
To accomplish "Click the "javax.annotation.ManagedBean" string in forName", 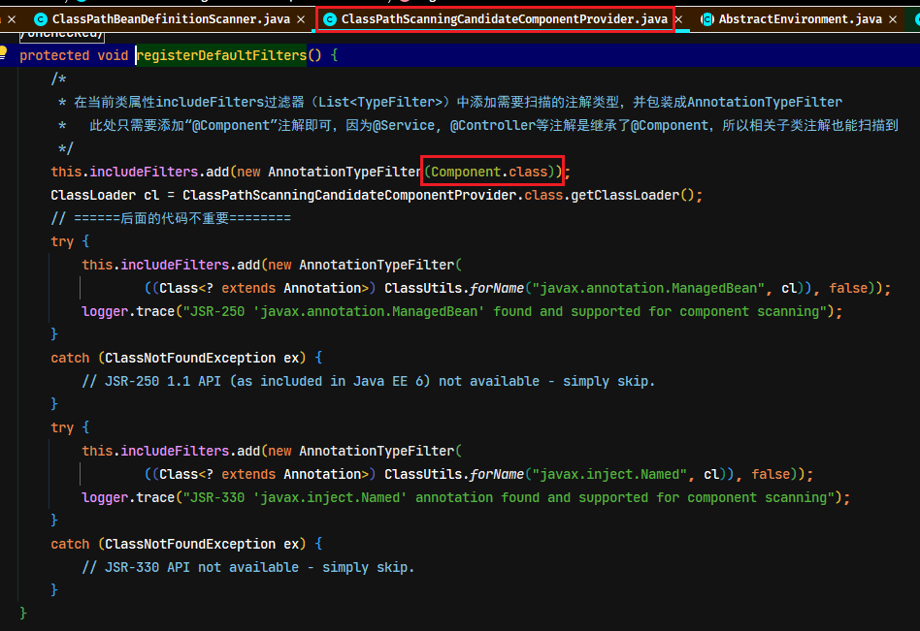I will [648, 288].
